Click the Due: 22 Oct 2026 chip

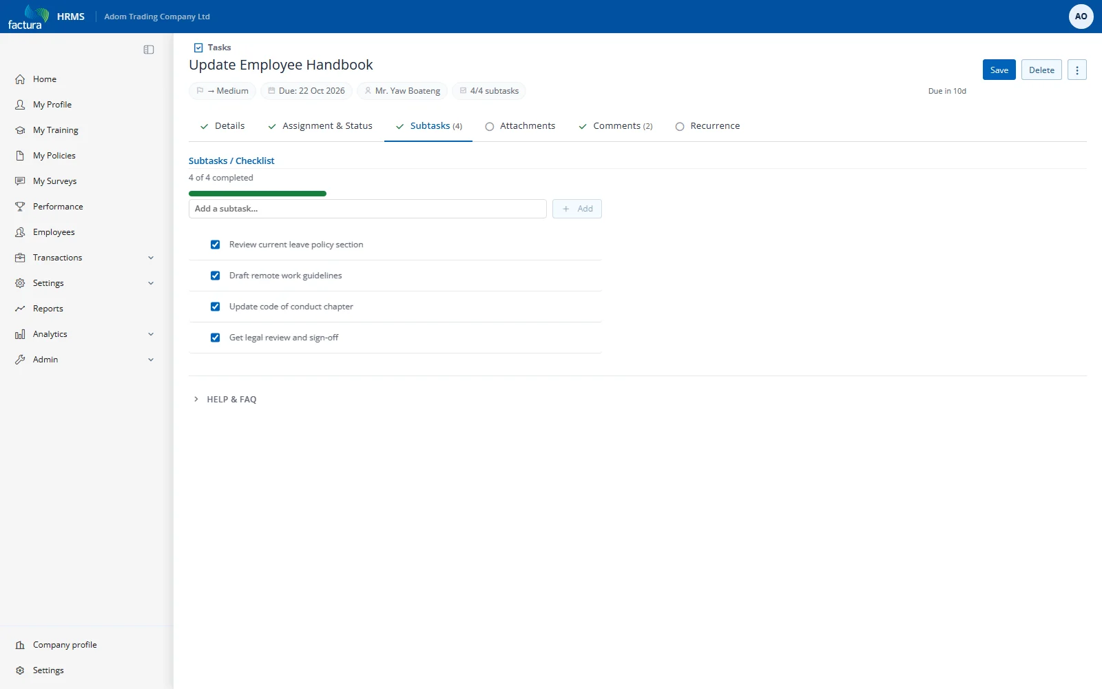306,91
